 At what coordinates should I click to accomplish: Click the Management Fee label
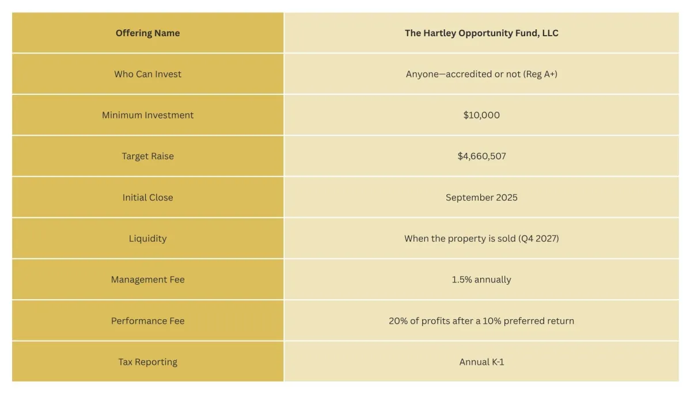point(147,280)
